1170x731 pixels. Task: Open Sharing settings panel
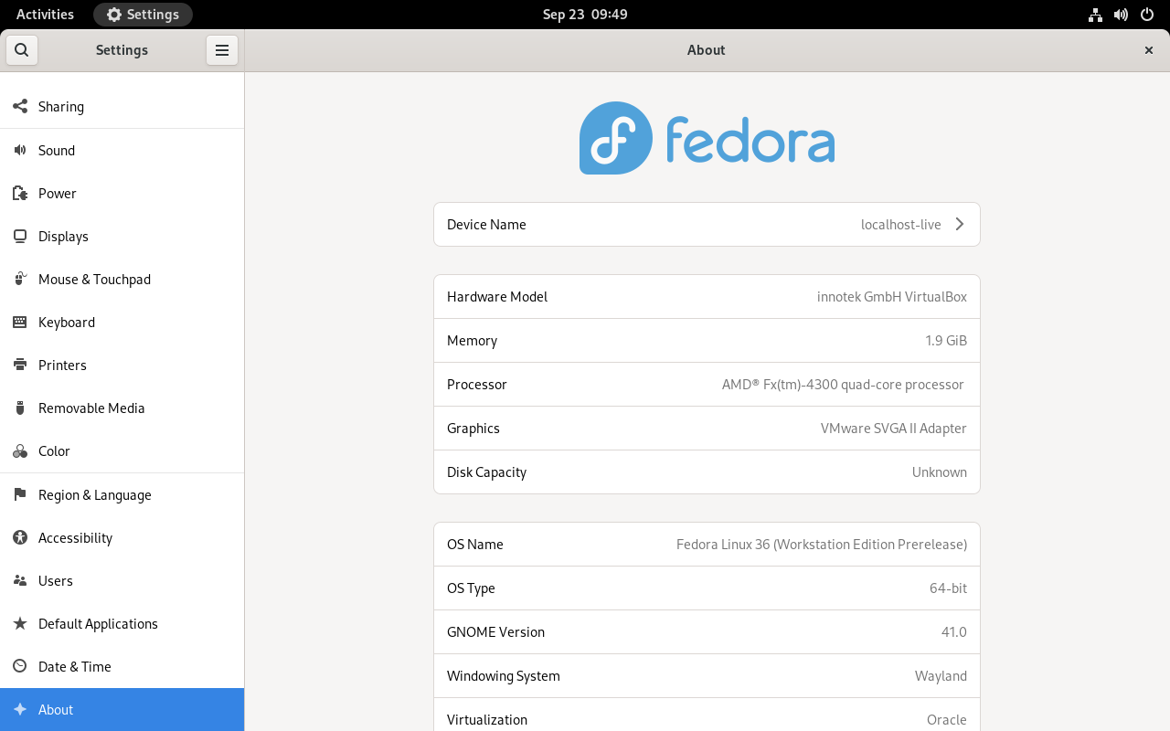(x=122, y=107)
